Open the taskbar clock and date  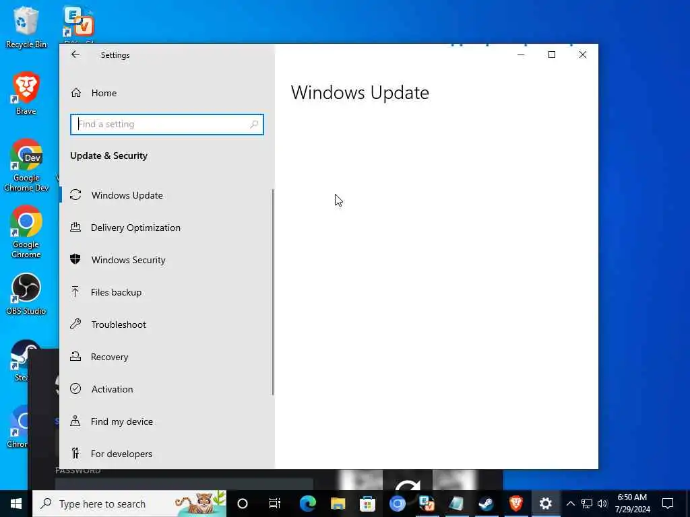[x=632, y=504]
